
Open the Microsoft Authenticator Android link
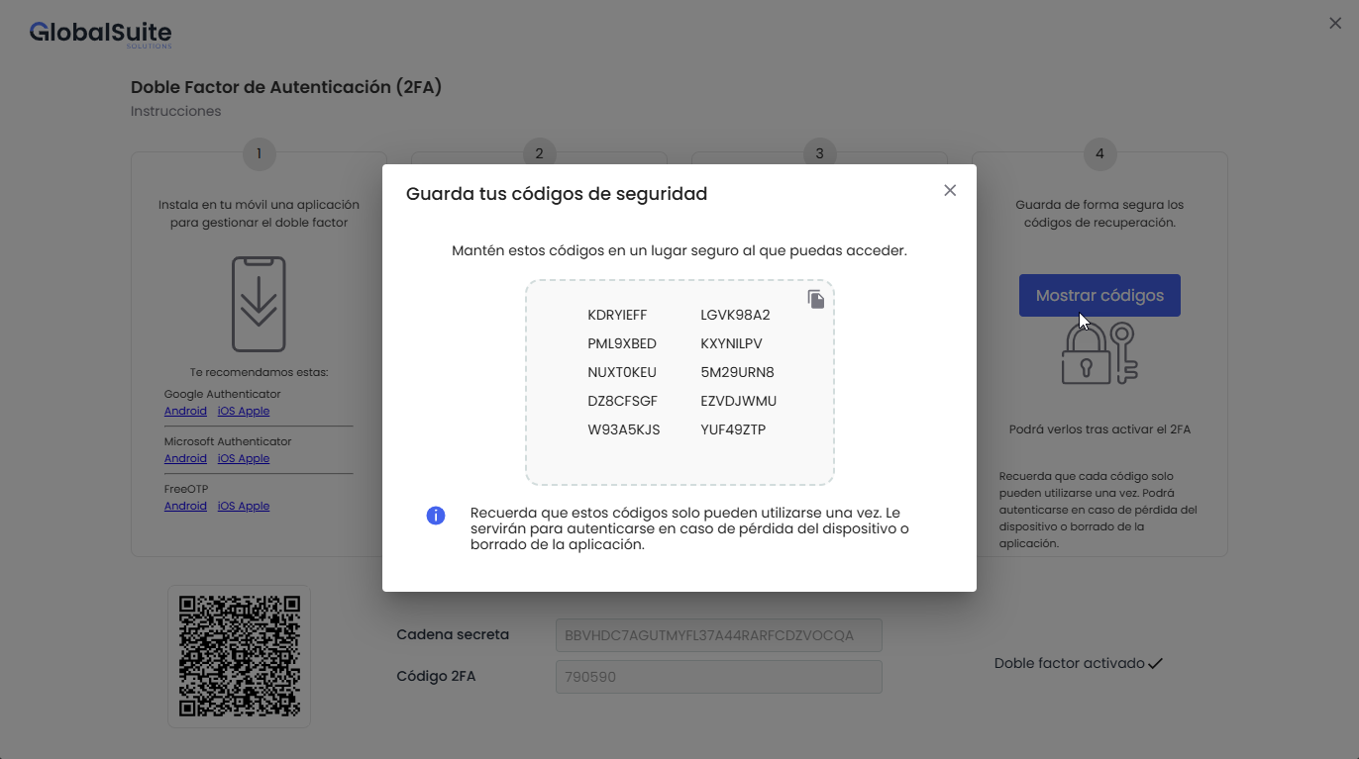click(185, 458)
